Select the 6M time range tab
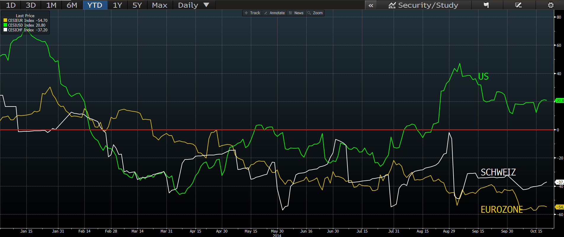Screen dimensions: 564x237 pos(72,5)
